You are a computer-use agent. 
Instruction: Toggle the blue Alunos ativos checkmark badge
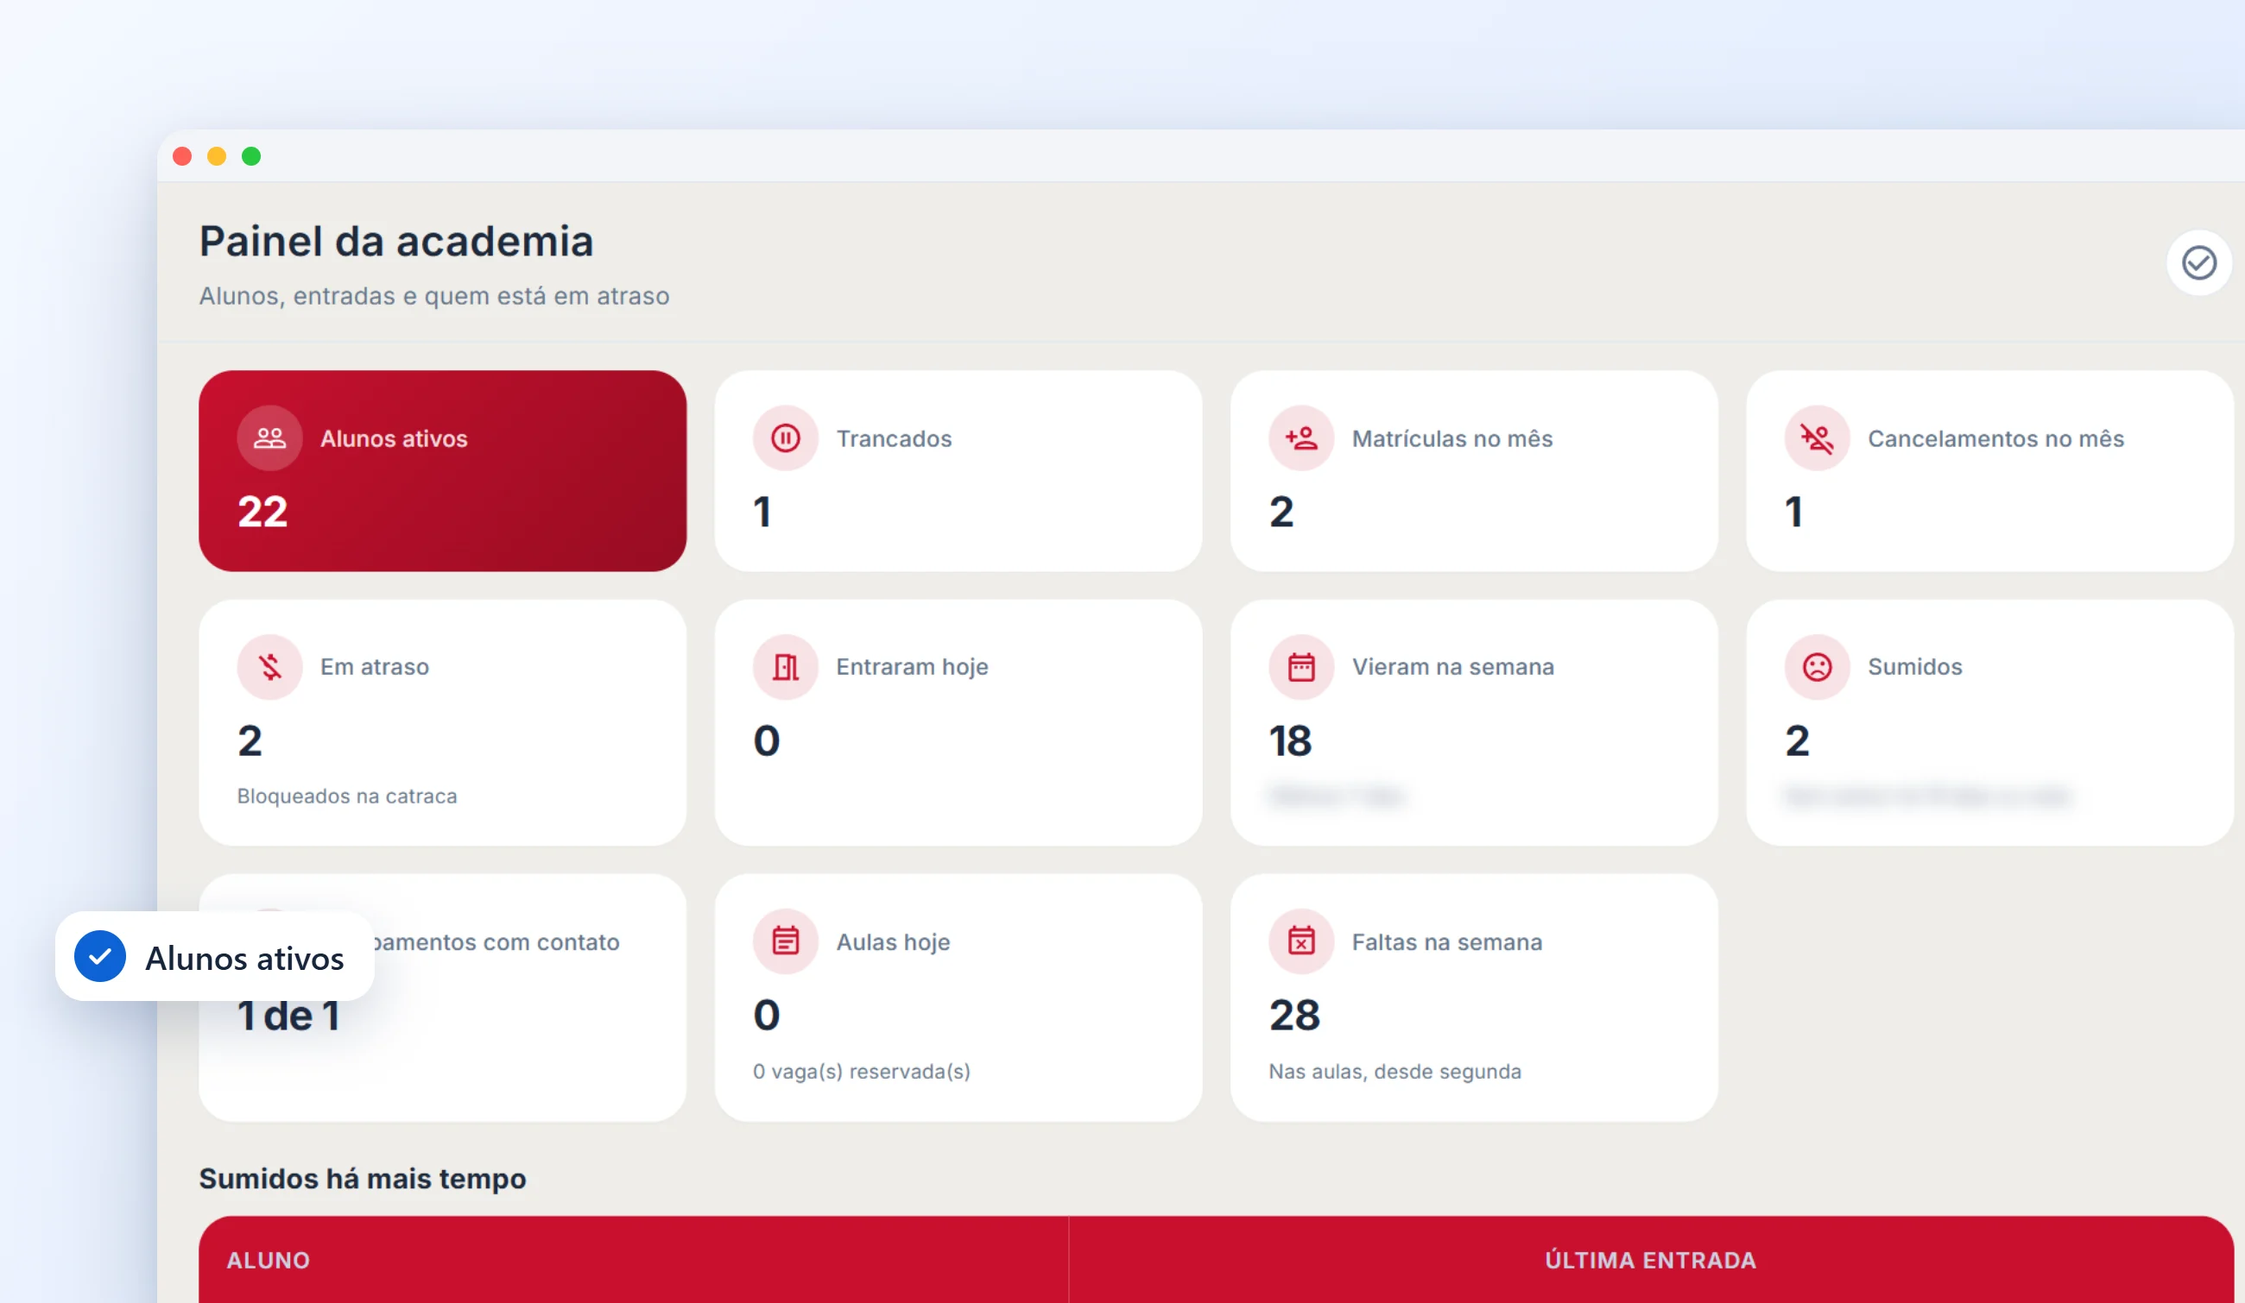pos(100,957)
